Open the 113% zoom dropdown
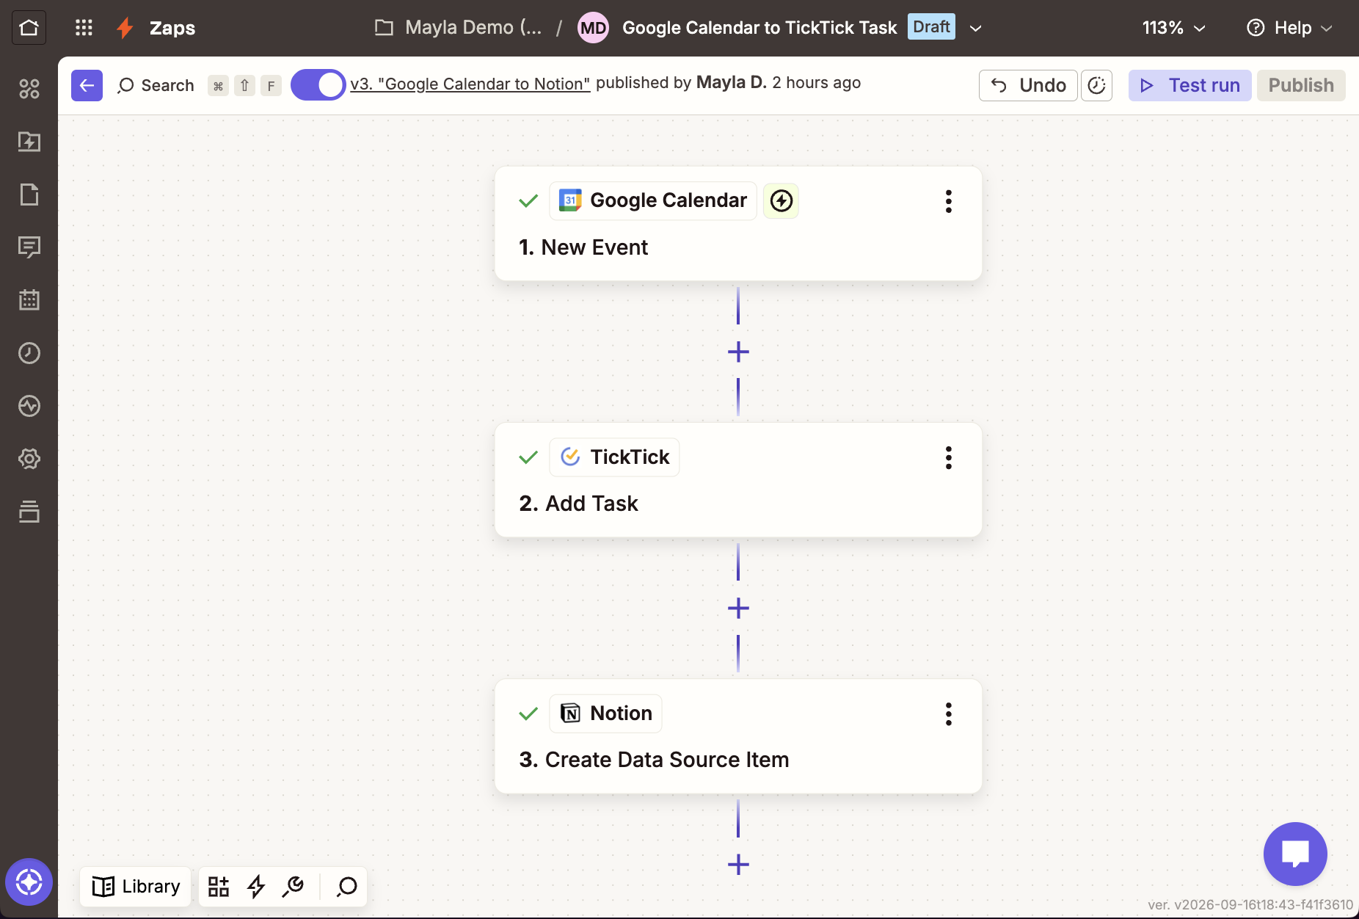The image size is (1359, 919). coord(1173,28)
